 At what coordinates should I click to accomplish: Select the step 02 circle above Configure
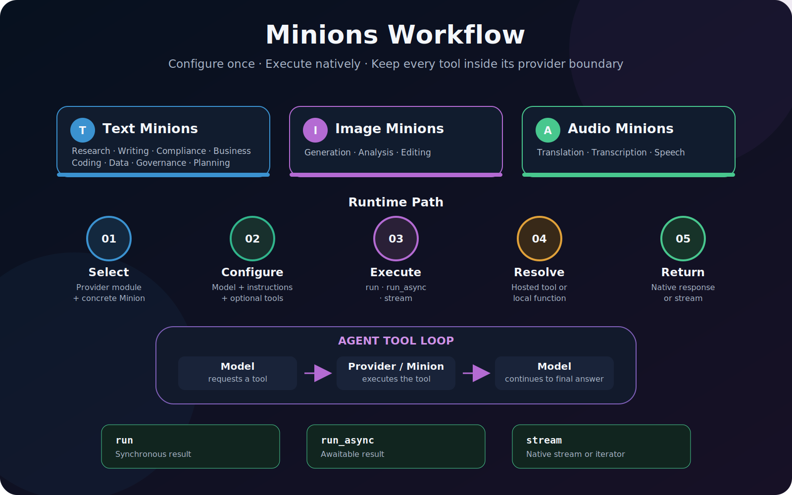pyautogui.click(x=252, y=239)
